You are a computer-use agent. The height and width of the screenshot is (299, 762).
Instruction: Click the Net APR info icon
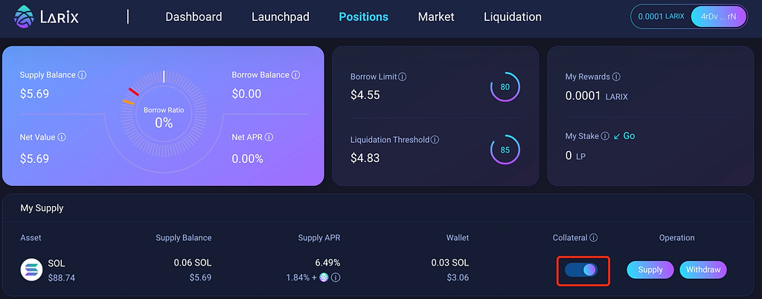point(269,138)
